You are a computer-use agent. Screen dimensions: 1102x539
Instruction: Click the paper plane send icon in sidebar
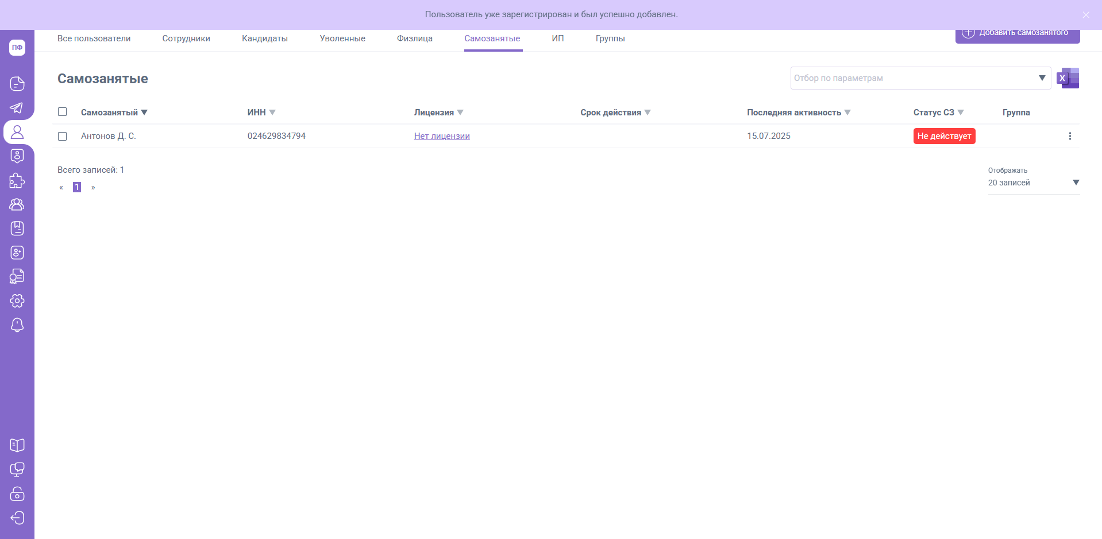click(17, 108)
